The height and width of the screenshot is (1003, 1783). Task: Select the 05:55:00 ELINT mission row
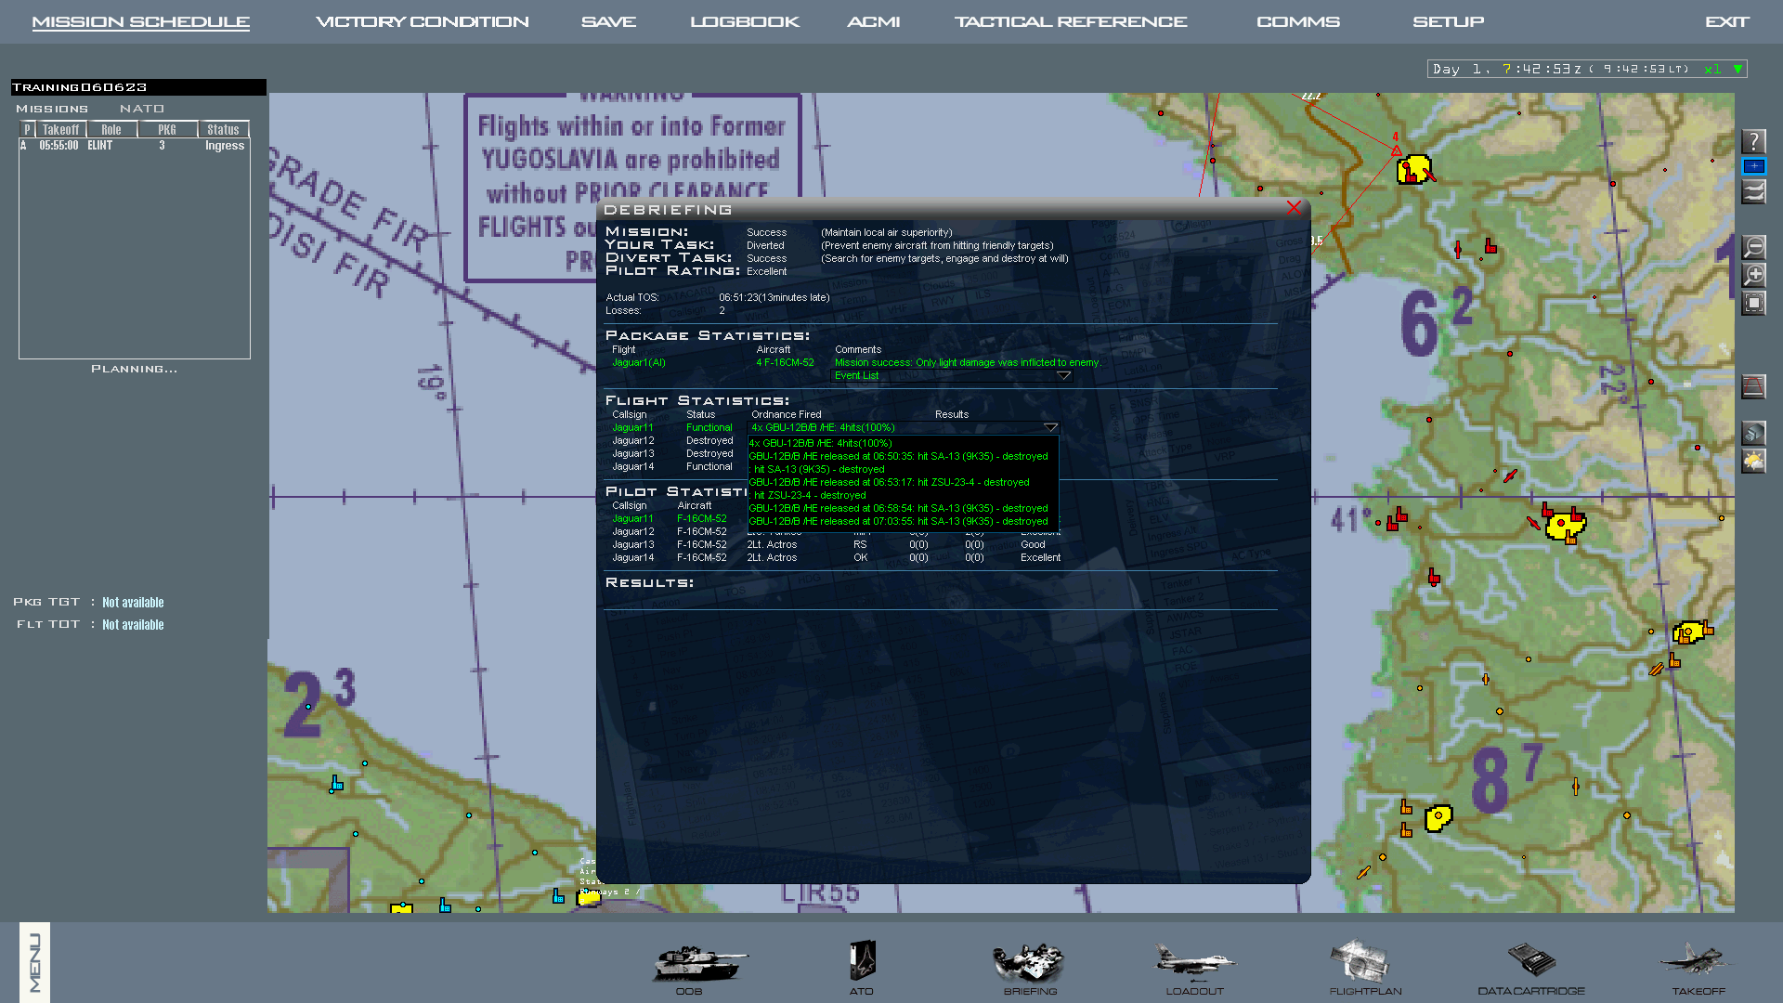(x=134, y=146)
